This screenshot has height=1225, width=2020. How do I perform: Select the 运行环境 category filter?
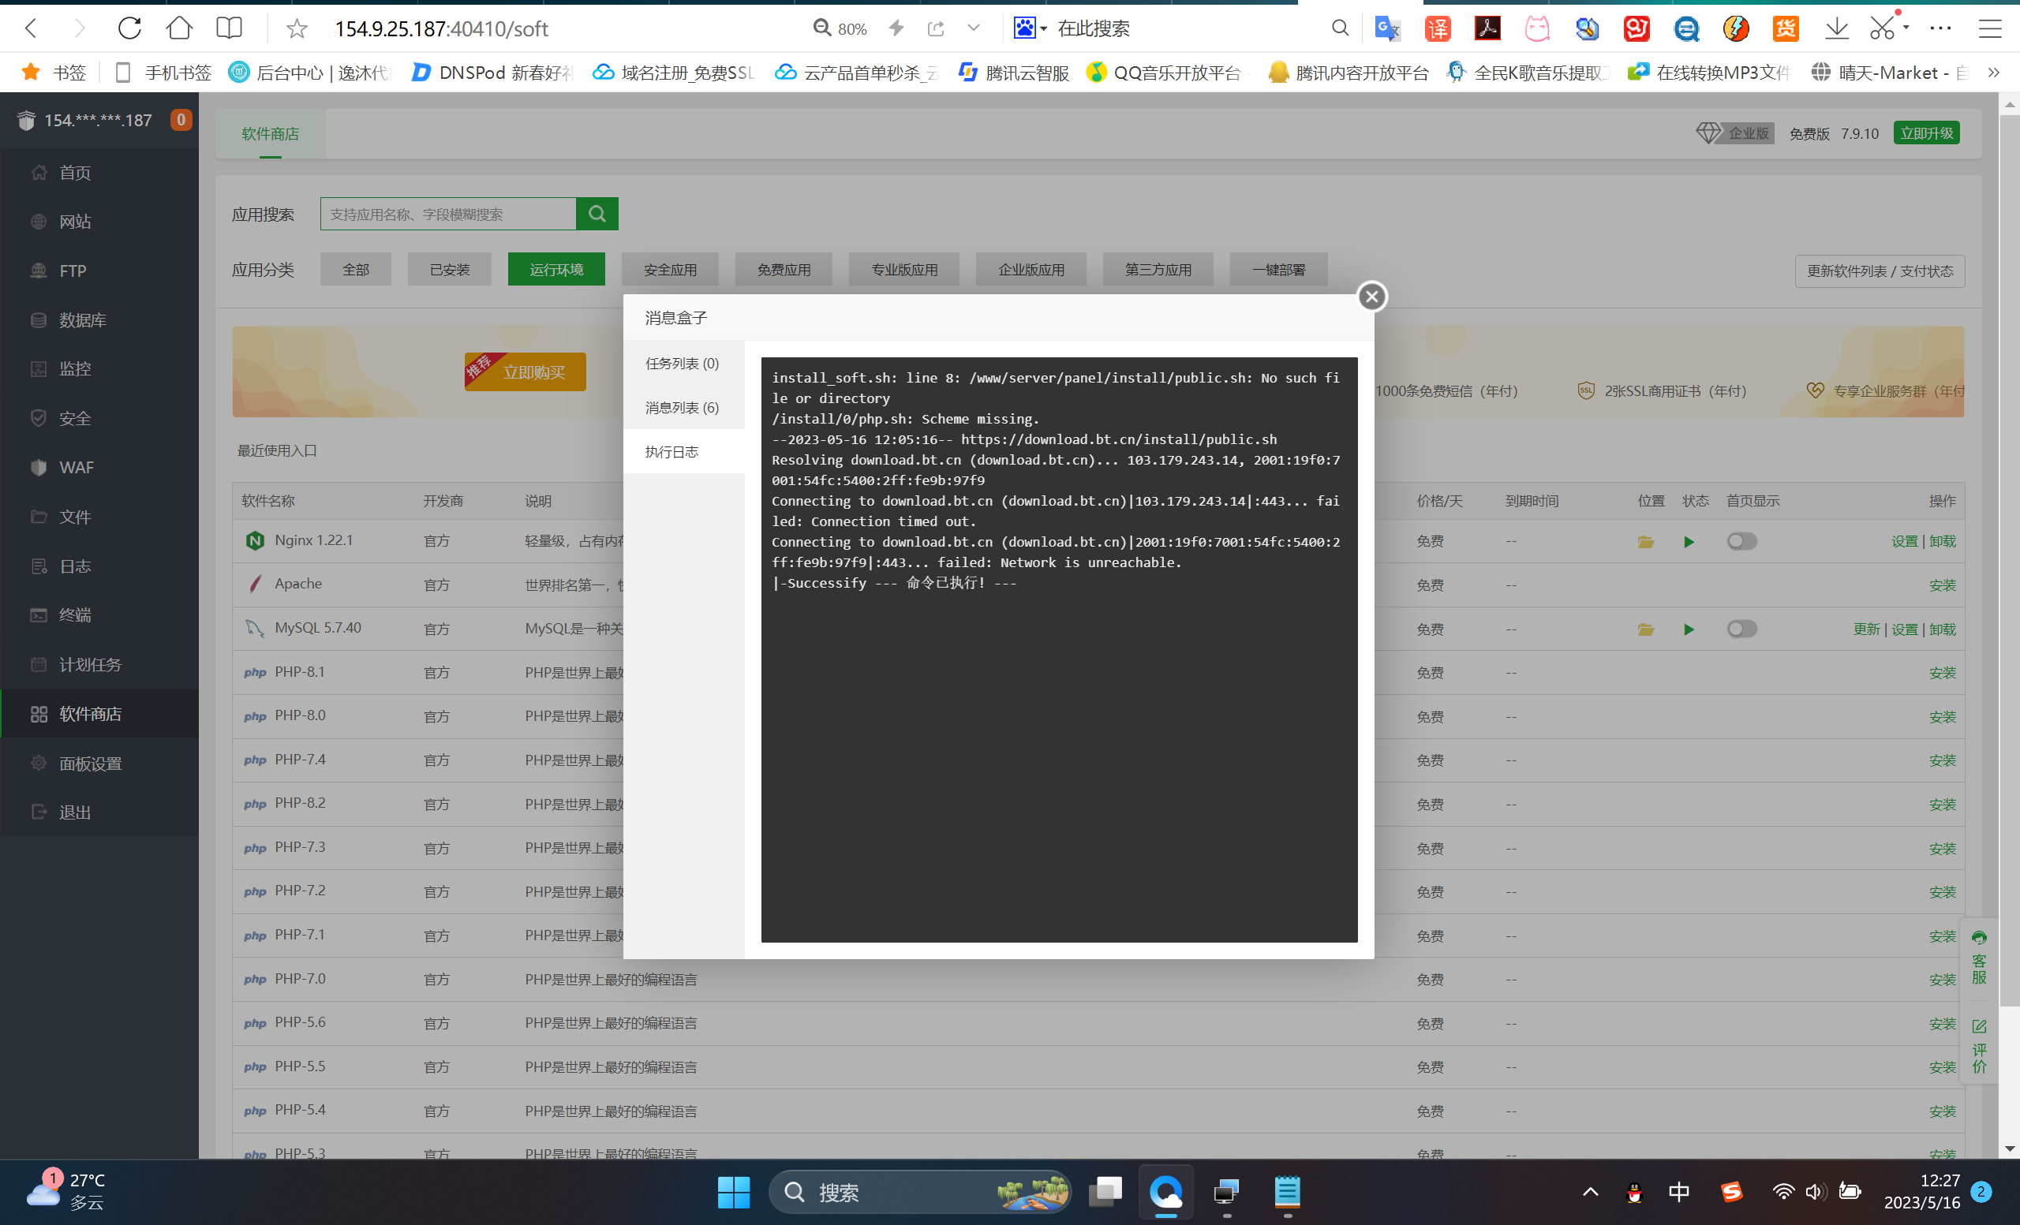(x=556, y=270)
